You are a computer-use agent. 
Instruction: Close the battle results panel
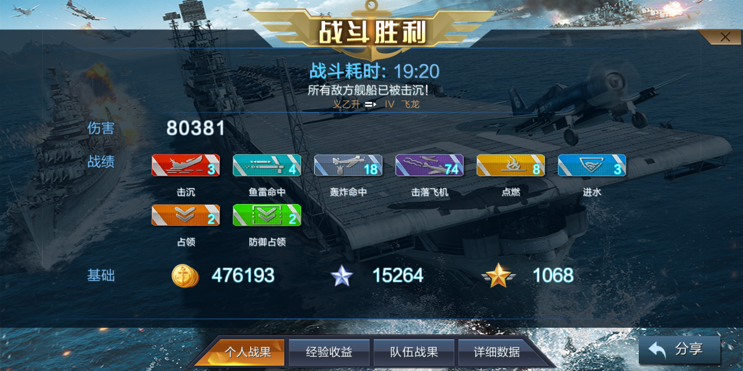(725, 37)
